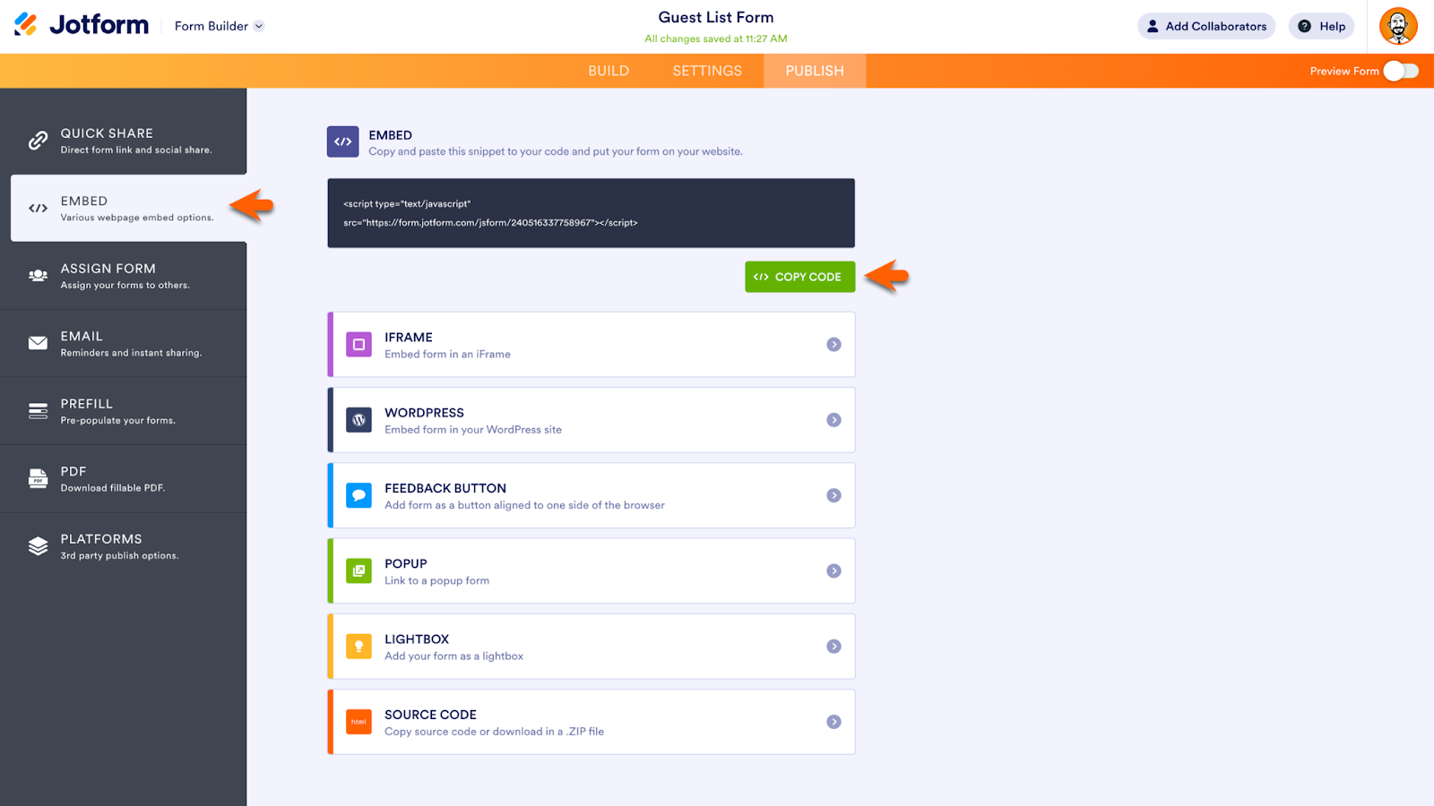Image resolution: width=1434 pixels, height=806 pixels.
Task: Toggle the Preview Form switch
Action: point(1401,71)
